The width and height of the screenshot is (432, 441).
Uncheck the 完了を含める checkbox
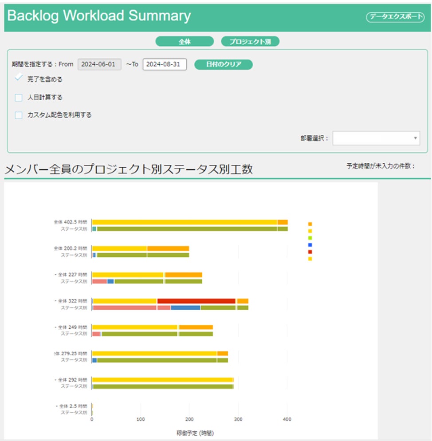coord(19,78)
